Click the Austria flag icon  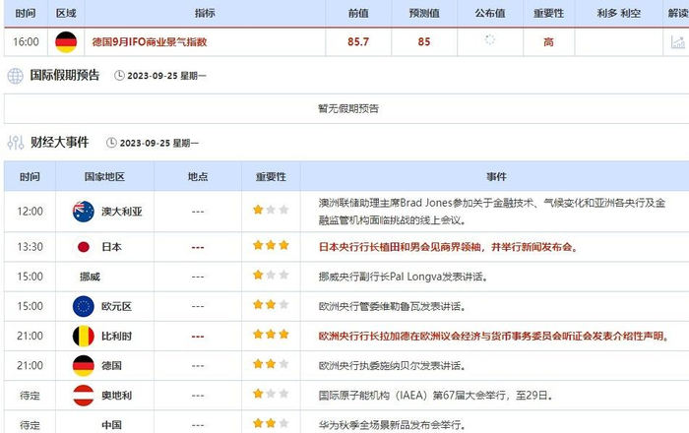click(83, 396)
